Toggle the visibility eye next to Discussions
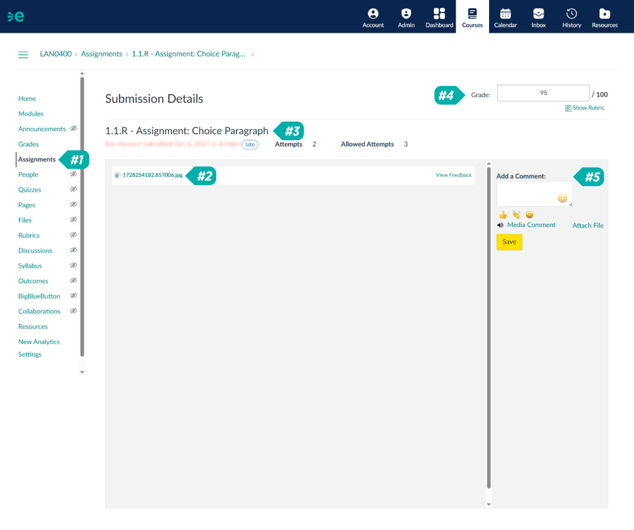This screenshot has height=530, width=634. coord(73,250)
